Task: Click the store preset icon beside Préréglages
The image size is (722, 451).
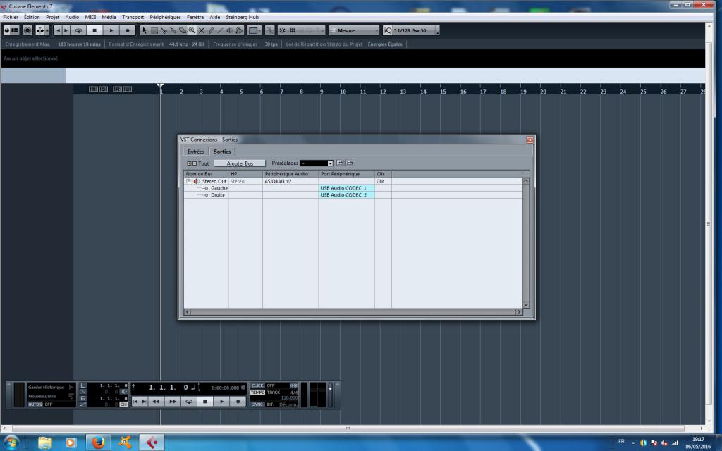Action: [x=341, y=163]
